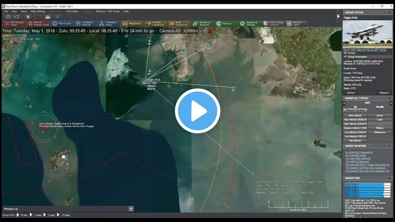Set throttle to Hover
The width and height of the screenshot is (395, 222).
[380, 116]
